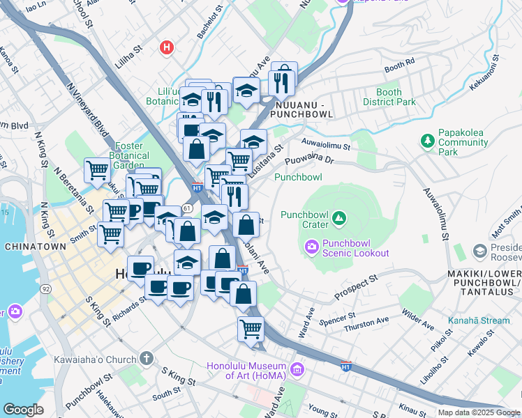Select the Booth District Park label
The height and width of the screenshot is (418, 522).
click(389, 97)
